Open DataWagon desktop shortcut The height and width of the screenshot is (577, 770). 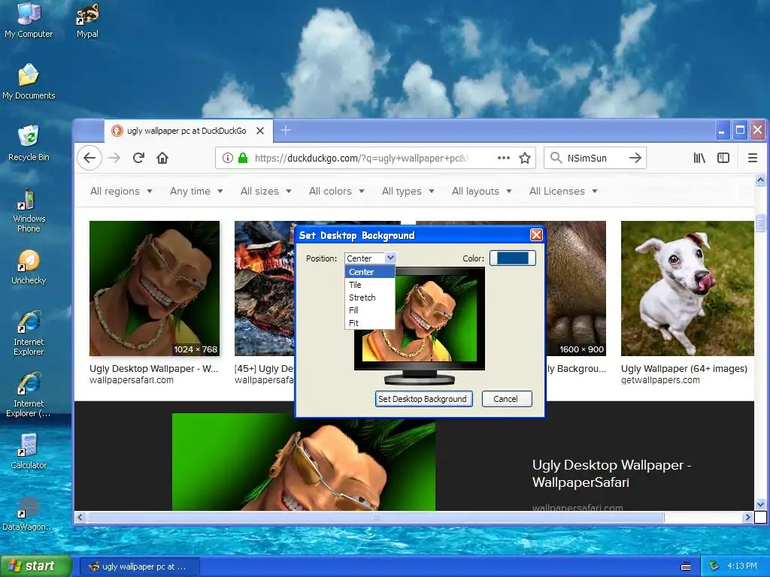tap(29, 513)
